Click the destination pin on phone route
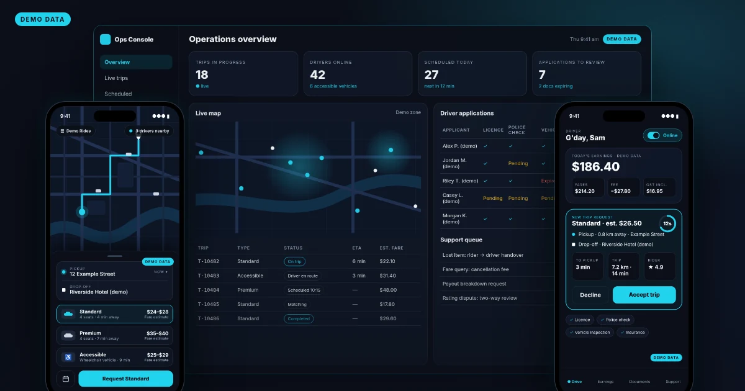 tap(138, 138)
